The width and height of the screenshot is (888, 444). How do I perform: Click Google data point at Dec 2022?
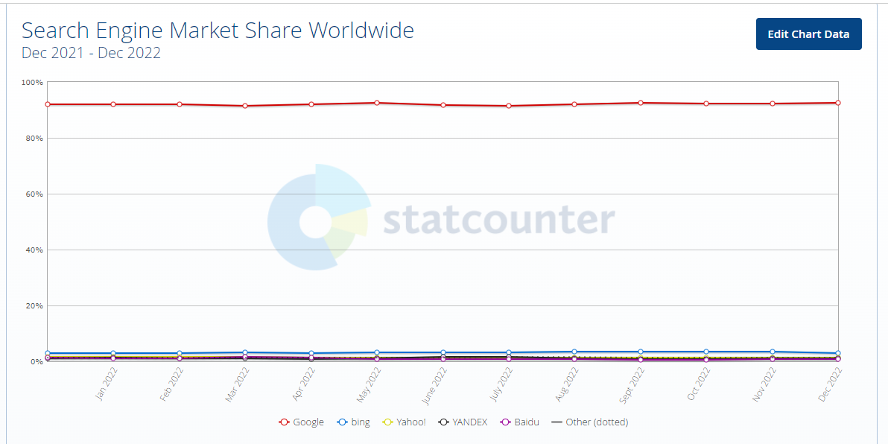click(x=837, y=103)
